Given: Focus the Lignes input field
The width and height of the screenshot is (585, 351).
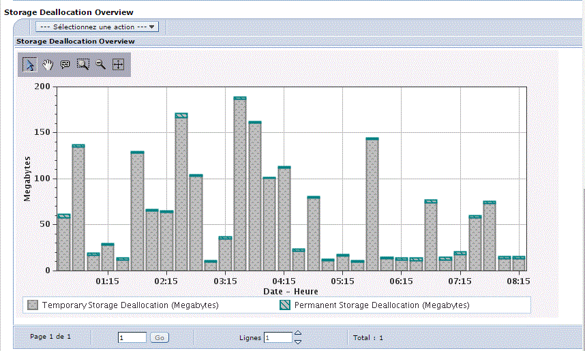Looking at the screenshot, I should pyautogui.click(x=278, y=337).
